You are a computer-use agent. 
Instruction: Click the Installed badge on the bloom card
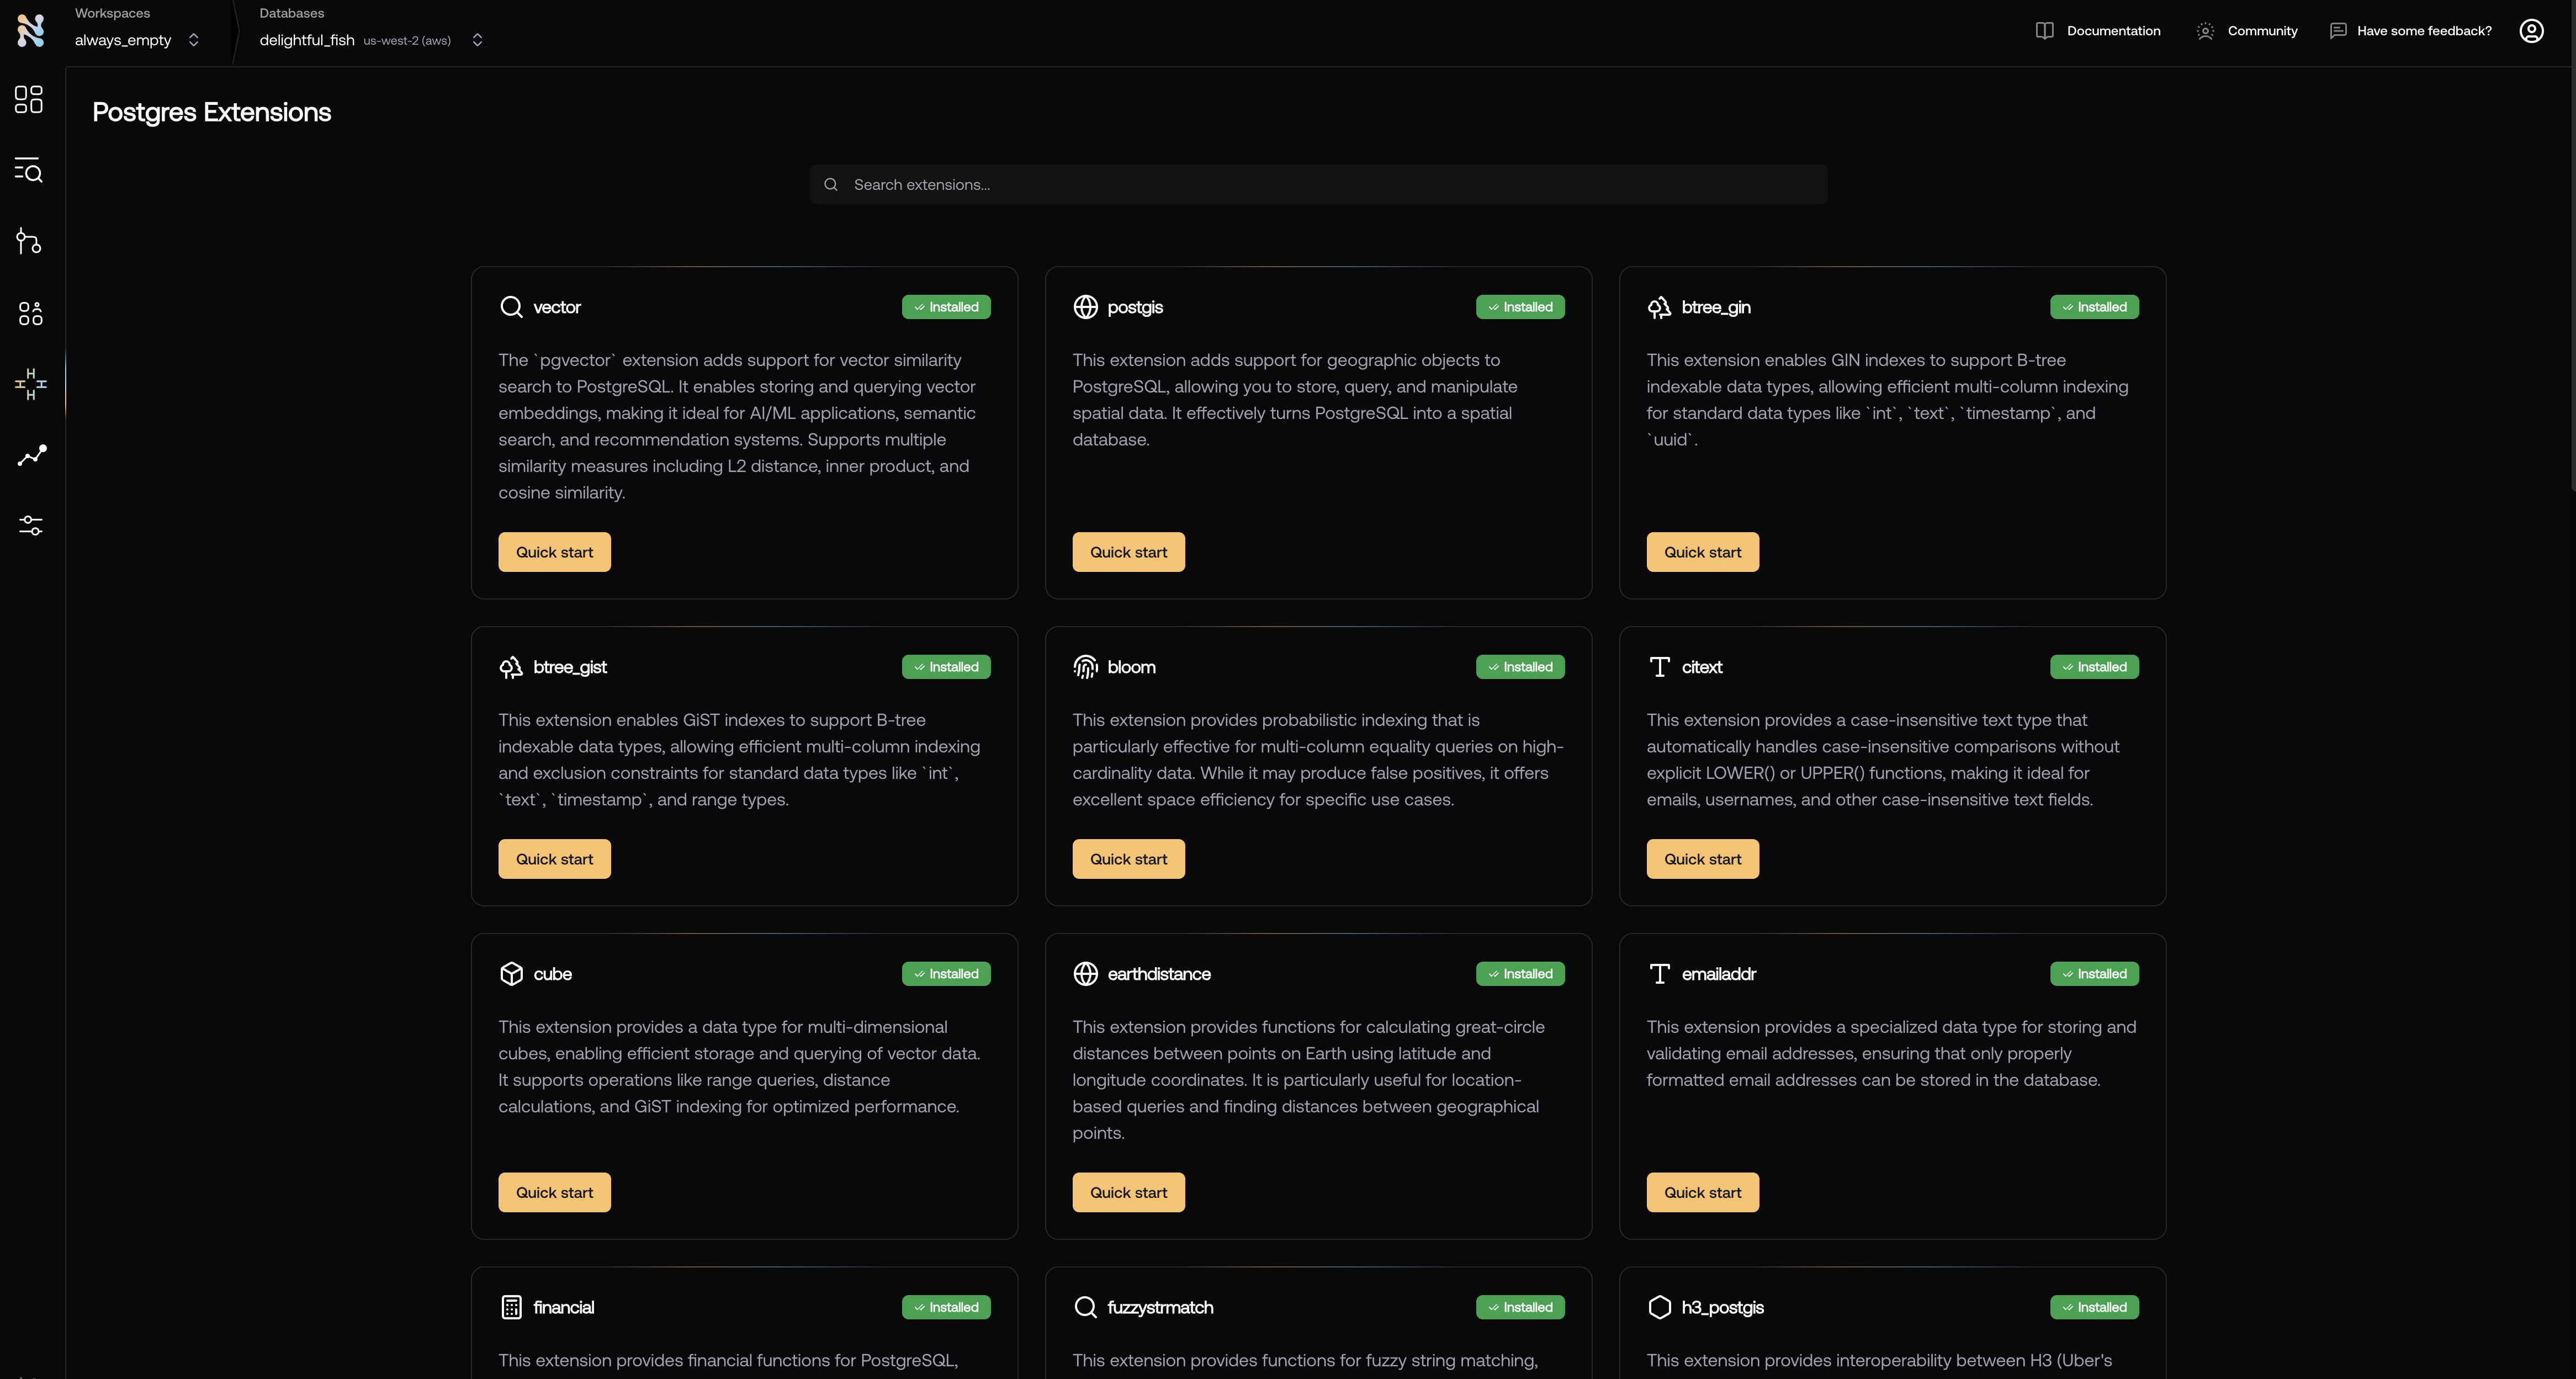click(x=1519, y=667)
